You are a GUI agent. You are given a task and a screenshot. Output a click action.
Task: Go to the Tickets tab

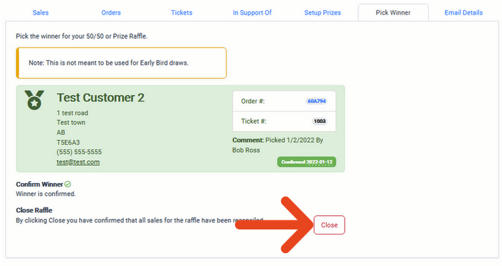pos(182,12)
